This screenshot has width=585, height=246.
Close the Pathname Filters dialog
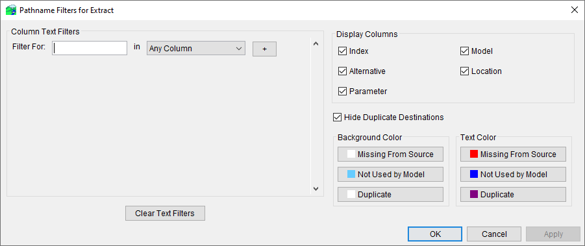click(575, 10)
